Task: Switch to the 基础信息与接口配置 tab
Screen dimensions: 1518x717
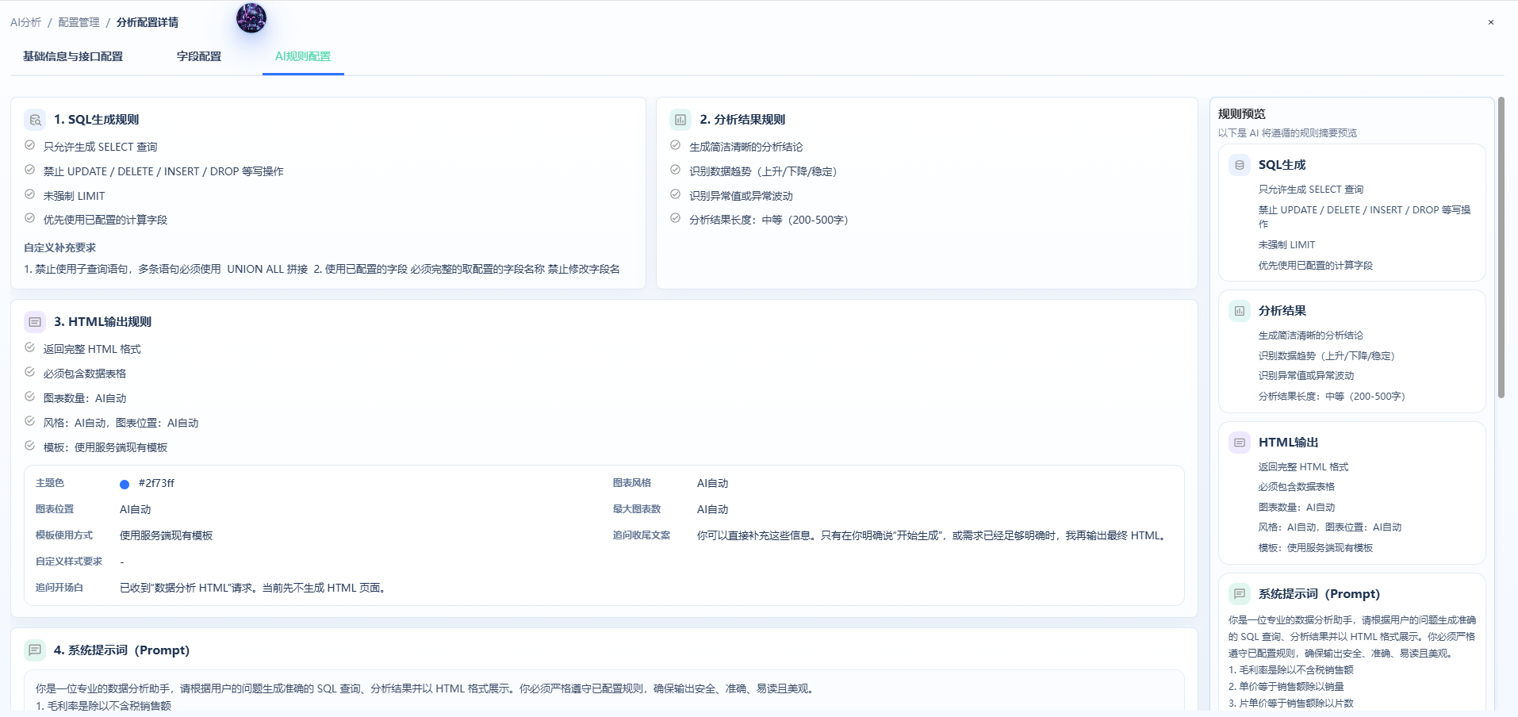Action: [73, 56]
